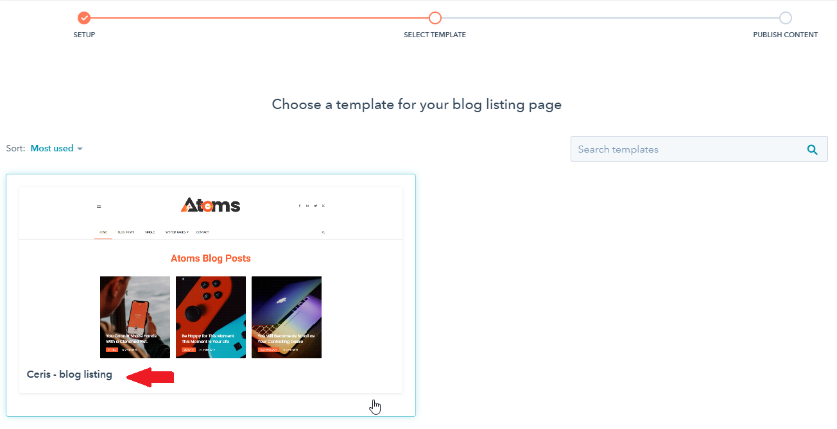Screen dimensions: 837x429
Task: Expand System Pages menu in preview
Action: 177,232
